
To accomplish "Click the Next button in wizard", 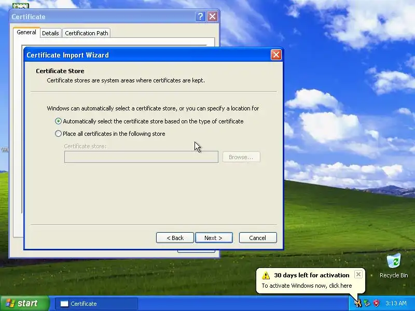I will click(x=214, y=238).
